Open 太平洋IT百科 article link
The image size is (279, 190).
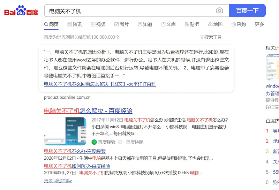pyautogui.click(x=100, y=84)
